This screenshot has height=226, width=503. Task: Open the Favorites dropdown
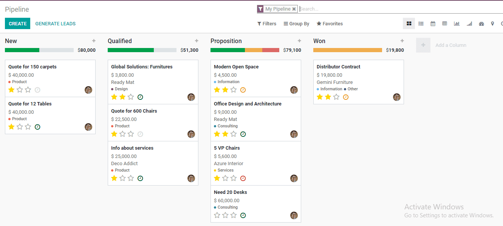[x=330, y=23]
